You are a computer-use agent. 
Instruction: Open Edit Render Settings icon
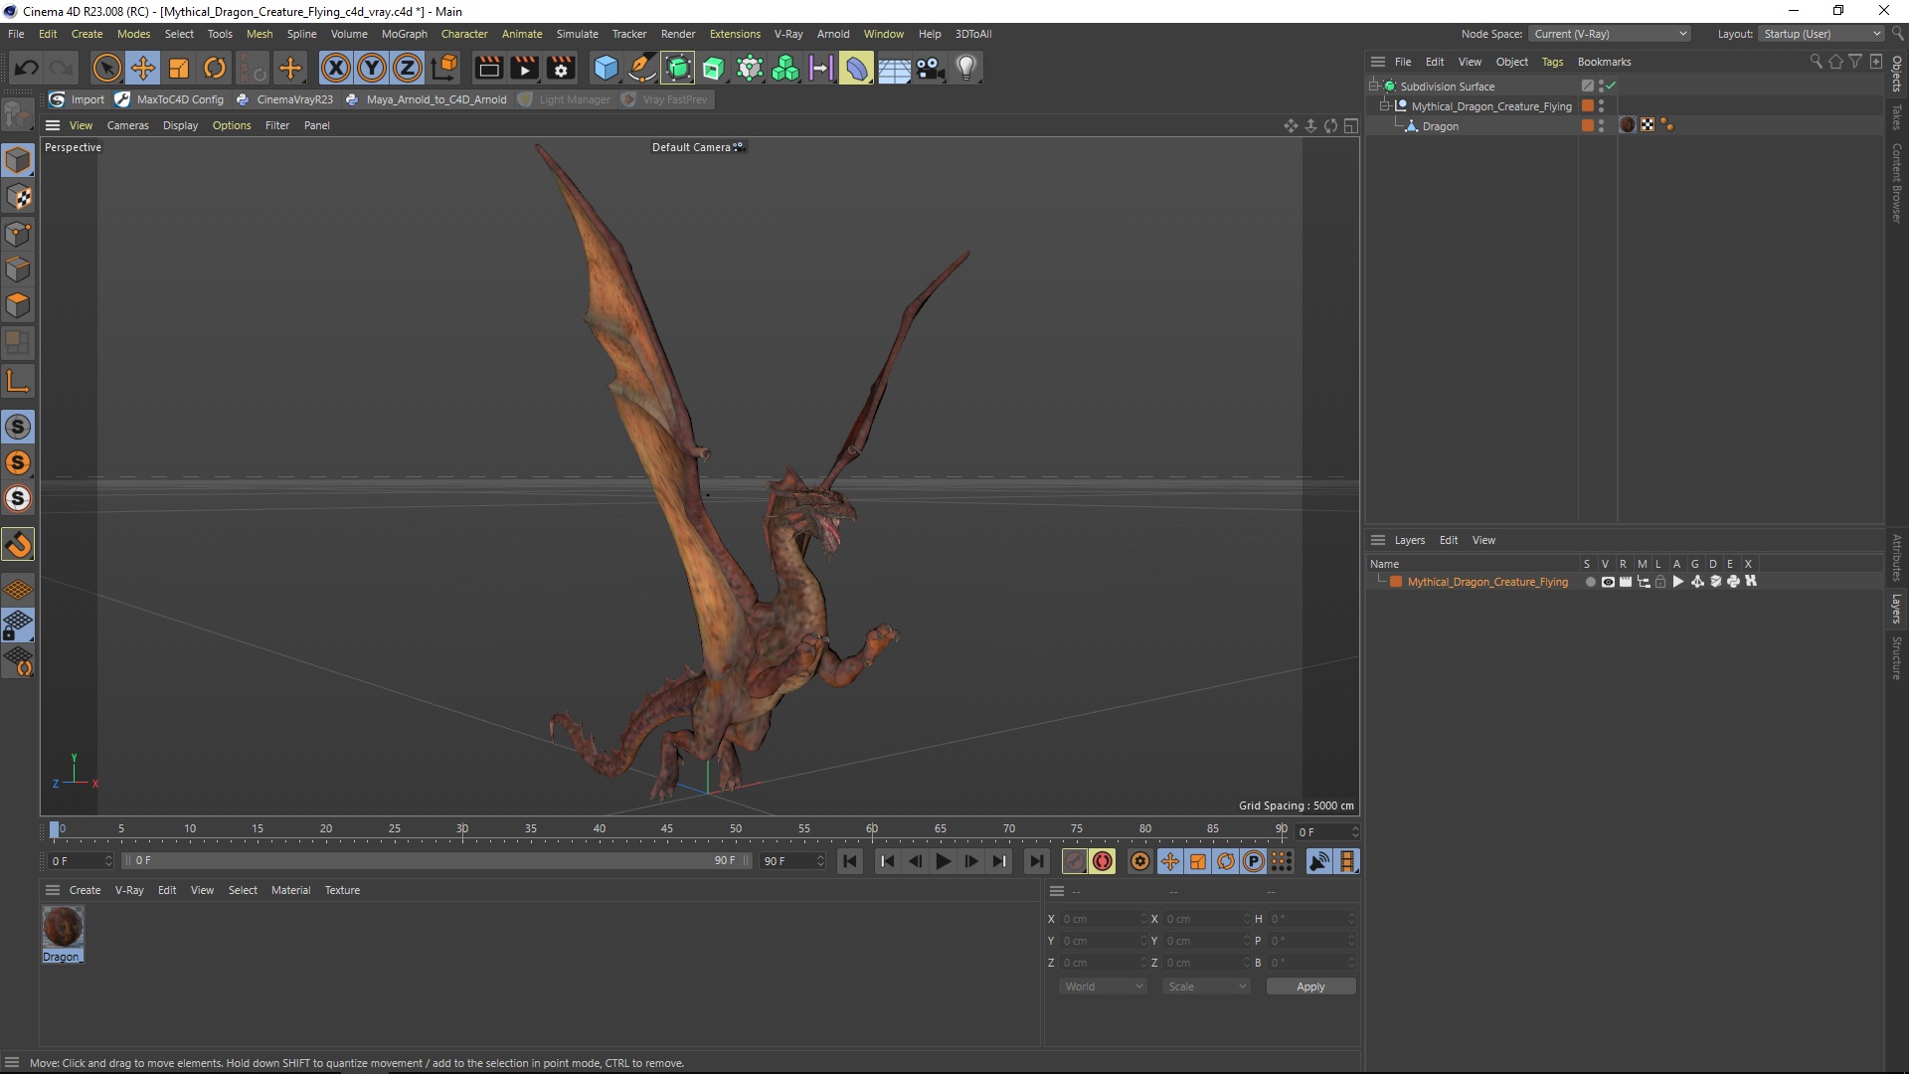coord(561,68)
